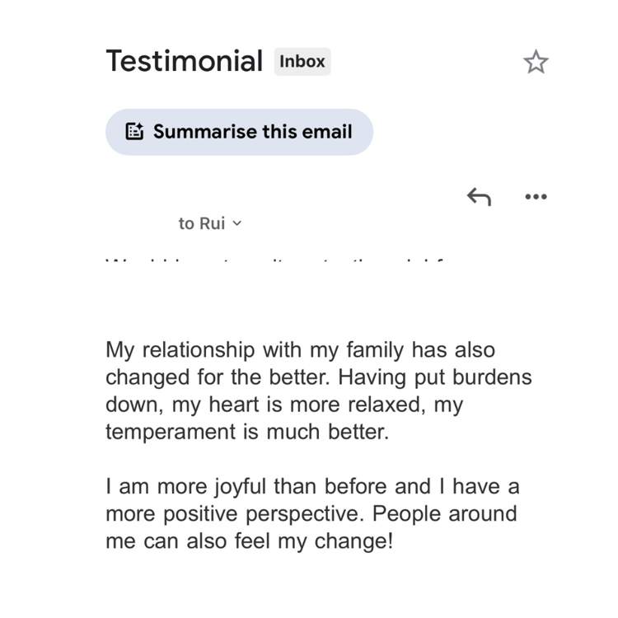
Task: Expand recipient details chevron beside Rui
Action: pyautogui.click(x=237, y=223)
